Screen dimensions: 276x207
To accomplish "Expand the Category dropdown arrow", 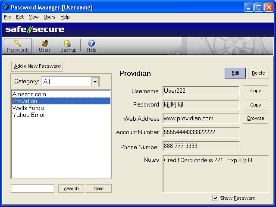I will coord(95,82).
